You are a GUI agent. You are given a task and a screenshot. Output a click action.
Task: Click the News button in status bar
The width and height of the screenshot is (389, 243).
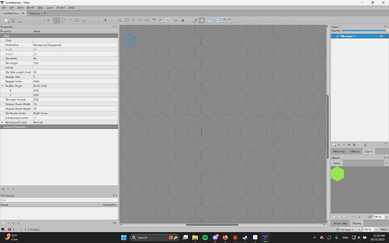tap(384, 229)
